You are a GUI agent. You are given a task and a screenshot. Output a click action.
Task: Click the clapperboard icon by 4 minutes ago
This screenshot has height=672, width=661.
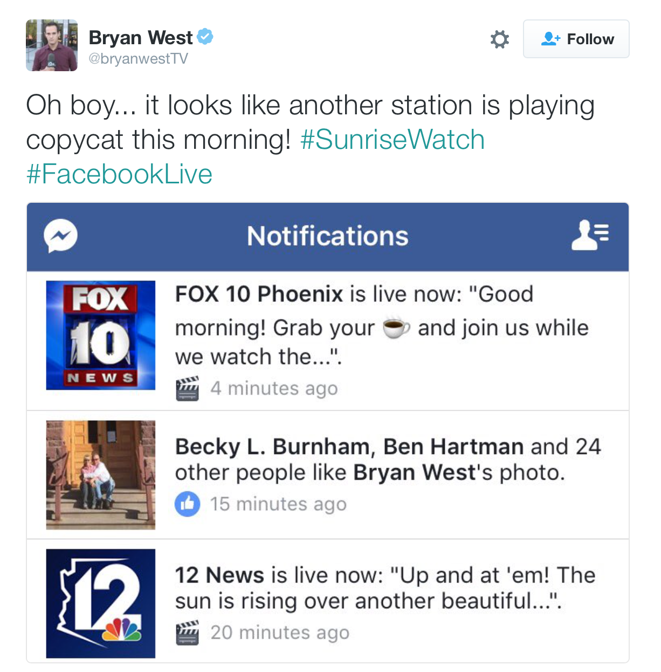point(187,388)
